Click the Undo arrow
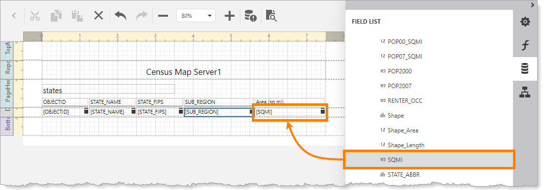Viewport: 545px width, 190px height. click(x=120, y=16)
